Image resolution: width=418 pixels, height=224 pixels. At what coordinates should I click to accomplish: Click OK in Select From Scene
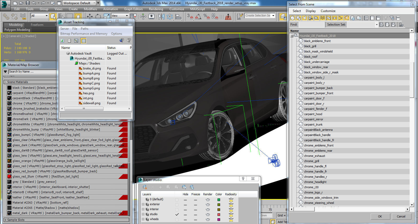click(x=380, y=216)
